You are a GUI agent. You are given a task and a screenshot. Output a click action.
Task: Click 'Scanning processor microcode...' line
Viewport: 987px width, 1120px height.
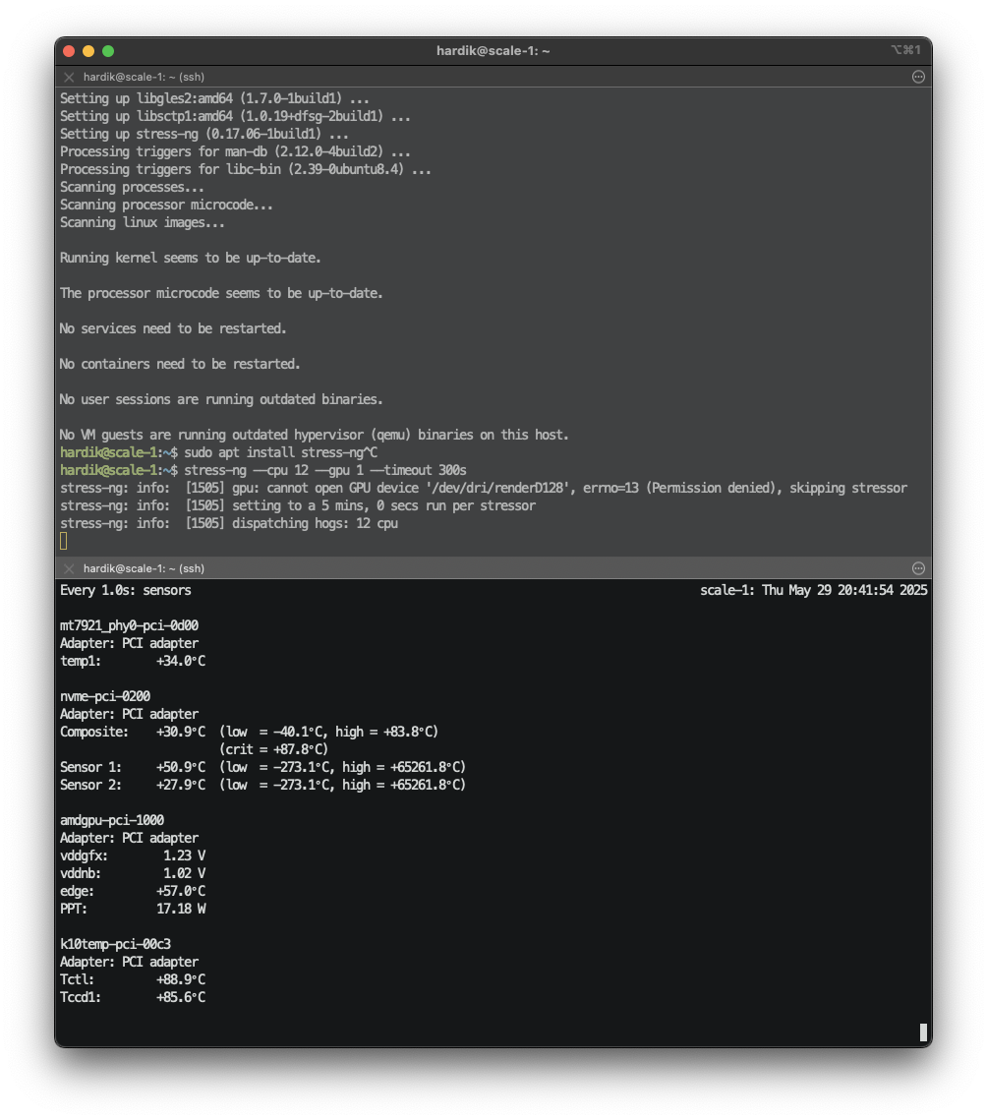coord(166,205)
